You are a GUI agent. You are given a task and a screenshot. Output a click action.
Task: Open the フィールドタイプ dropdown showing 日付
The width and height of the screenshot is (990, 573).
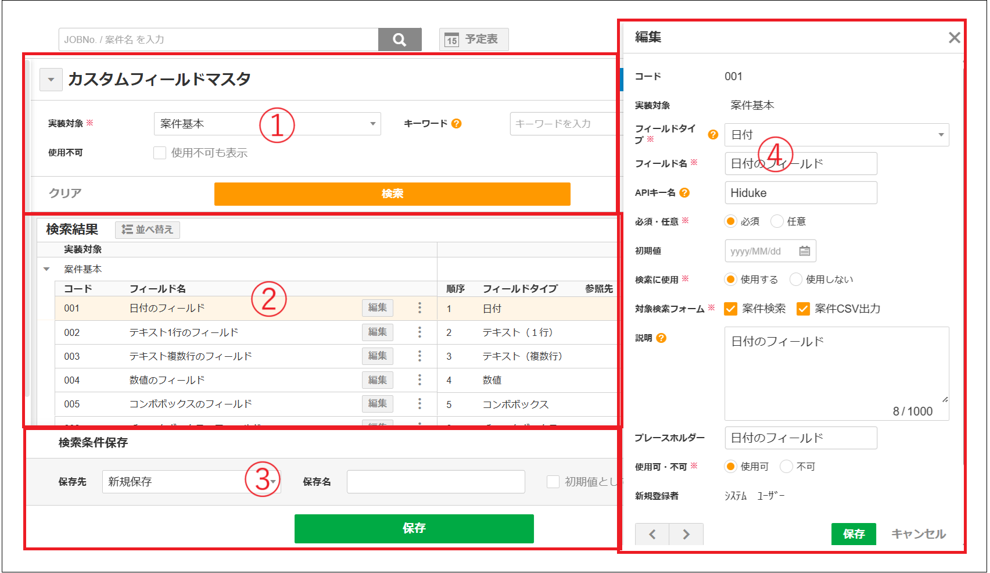click(837, 135)
